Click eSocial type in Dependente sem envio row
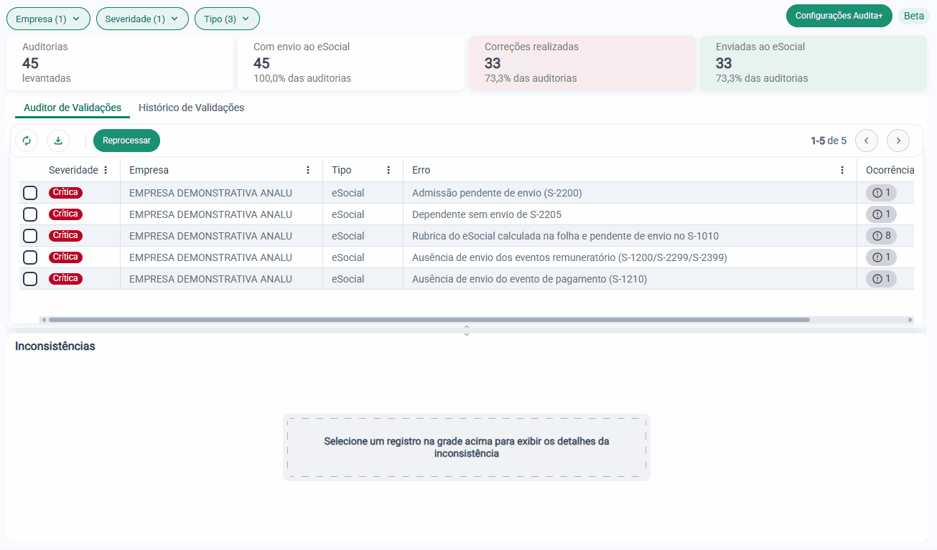Screen dimensions: 937x550 click(x=348, y=214)
